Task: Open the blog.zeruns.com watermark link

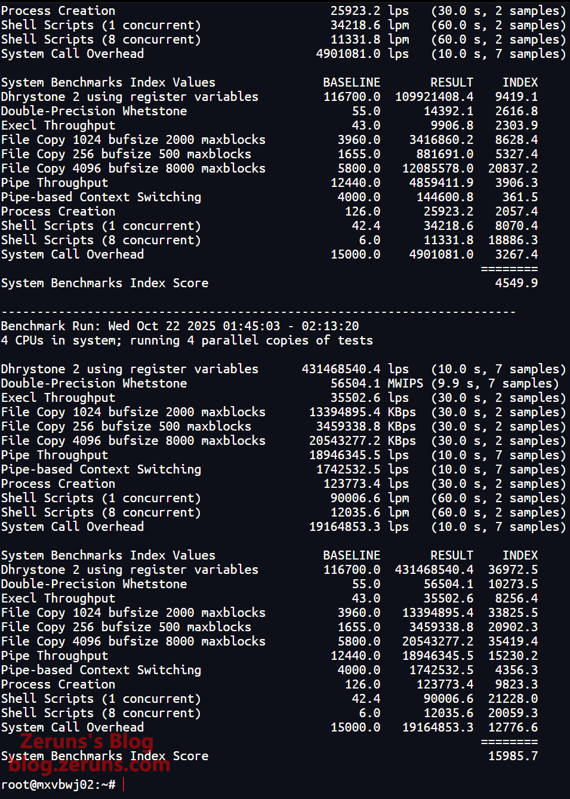Action: (90, 764)
